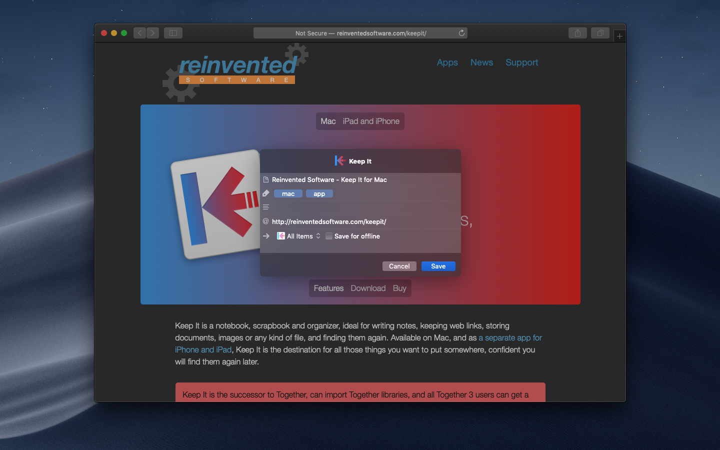Click the Keep It logo in dialog header
The height and width of the screenshot is (450, 720).
[x=340, y=160]
